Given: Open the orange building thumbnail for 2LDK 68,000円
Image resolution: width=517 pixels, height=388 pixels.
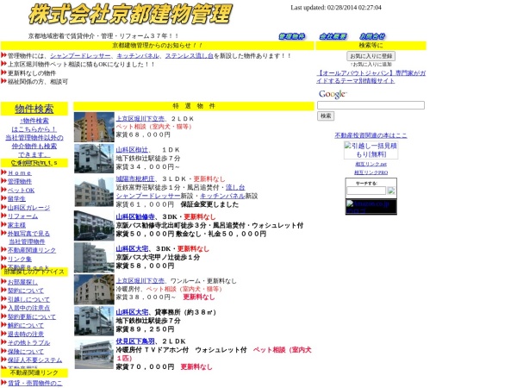Looking at the screenshot, I should tap(94, 127).
